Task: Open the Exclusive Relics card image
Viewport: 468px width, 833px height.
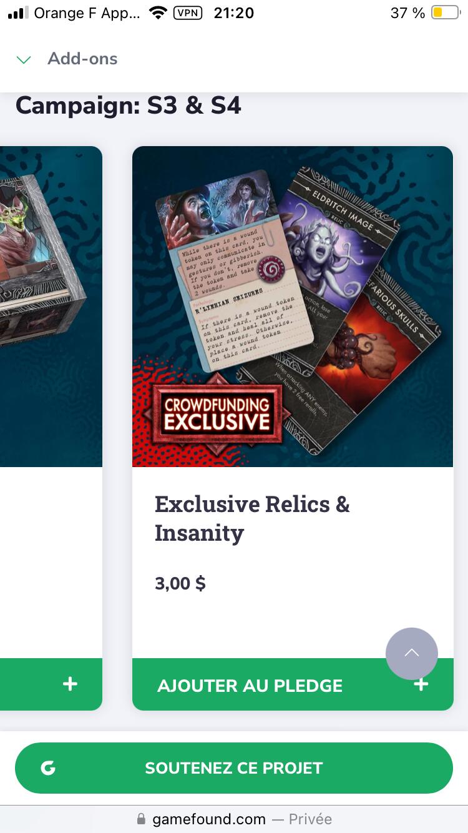Action: point(293,307)
